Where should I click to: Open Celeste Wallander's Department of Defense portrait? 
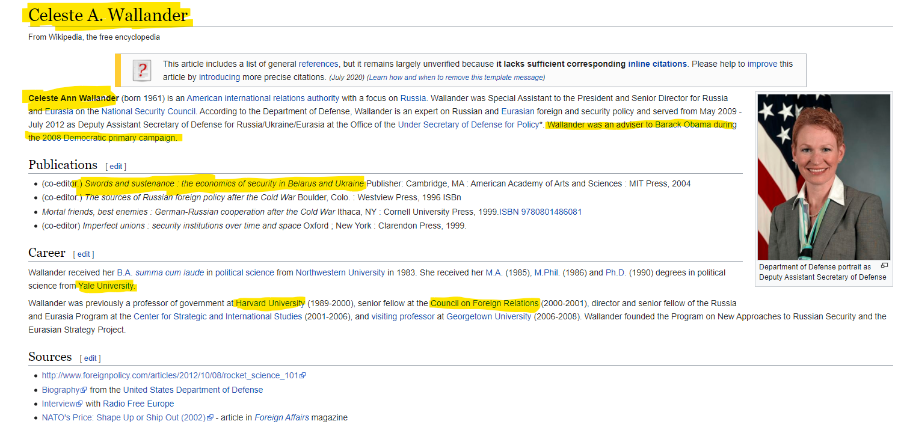coord(823,177)
